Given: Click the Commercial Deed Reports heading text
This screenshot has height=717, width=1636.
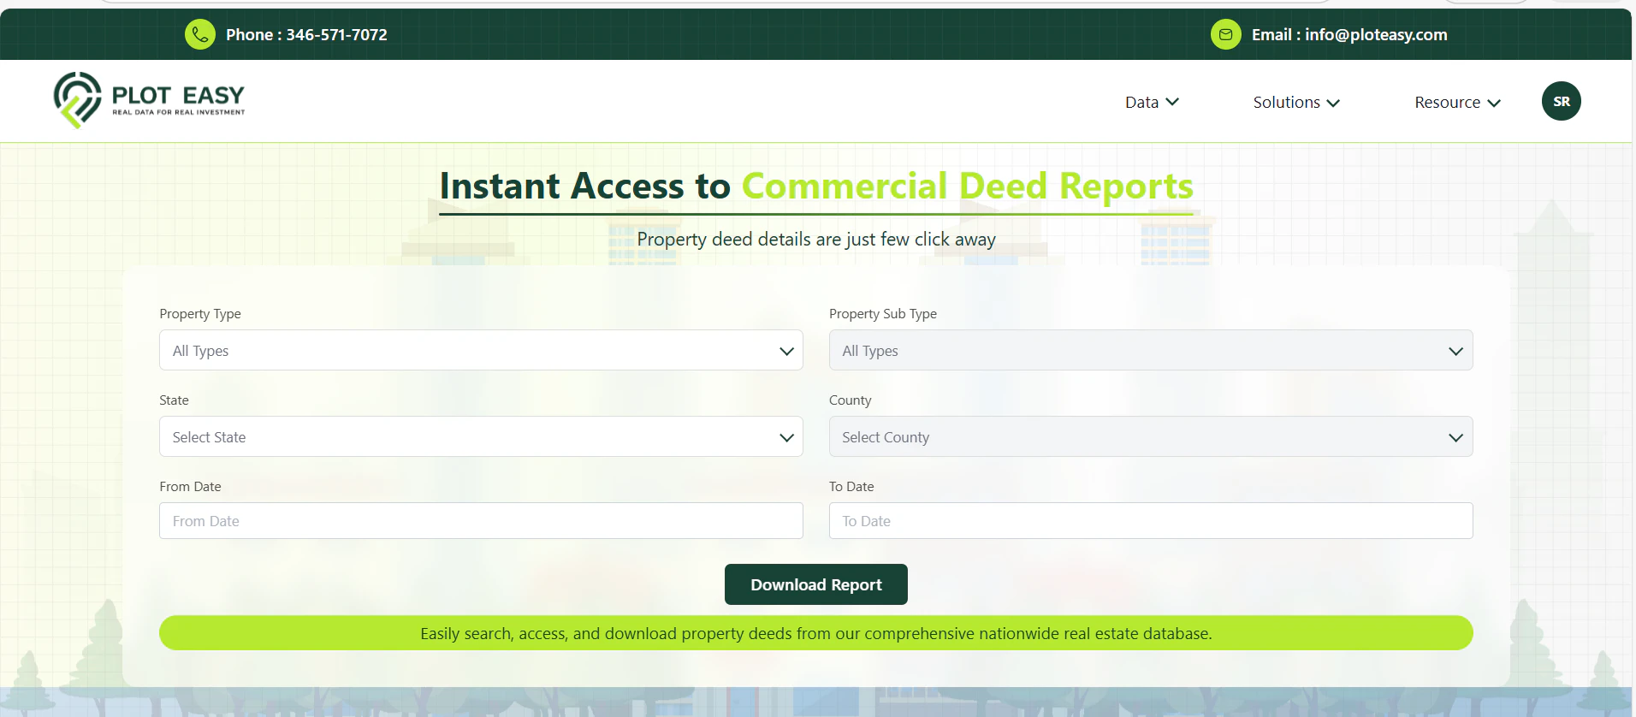Looking at the screenshot, I should point(967,186).
